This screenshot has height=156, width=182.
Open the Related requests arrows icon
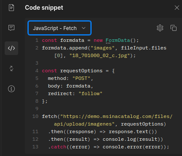click(x=11, y=68)
